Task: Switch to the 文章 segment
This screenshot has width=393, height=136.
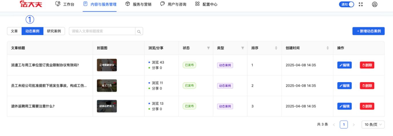Action: 14,31
